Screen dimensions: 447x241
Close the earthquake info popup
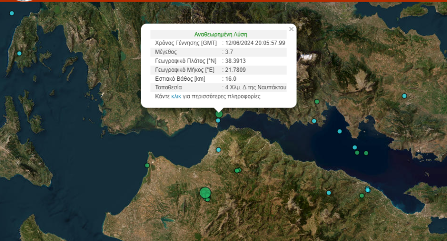click(x=291, y=29)
